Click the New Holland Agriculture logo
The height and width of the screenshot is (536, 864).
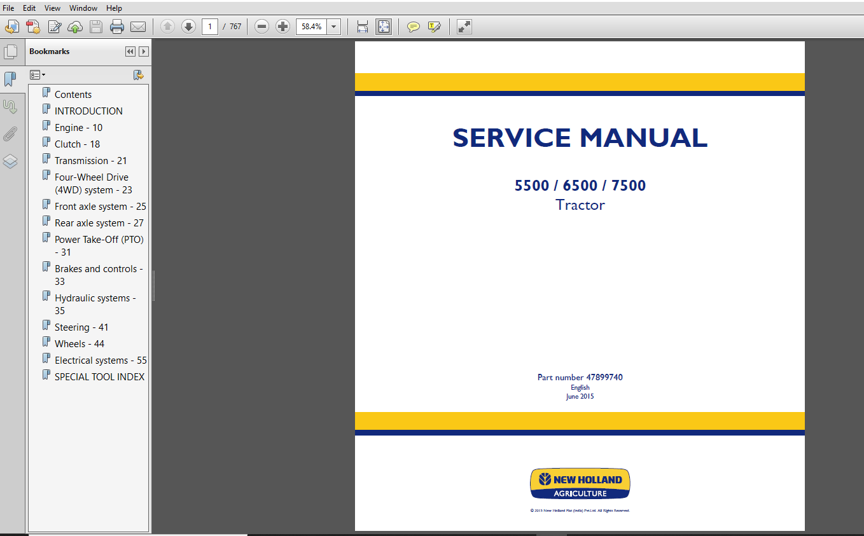coord(580,484)
